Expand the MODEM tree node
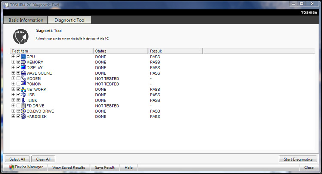The height and width of the screenshot is (174, 322). [x=13, y=78]
